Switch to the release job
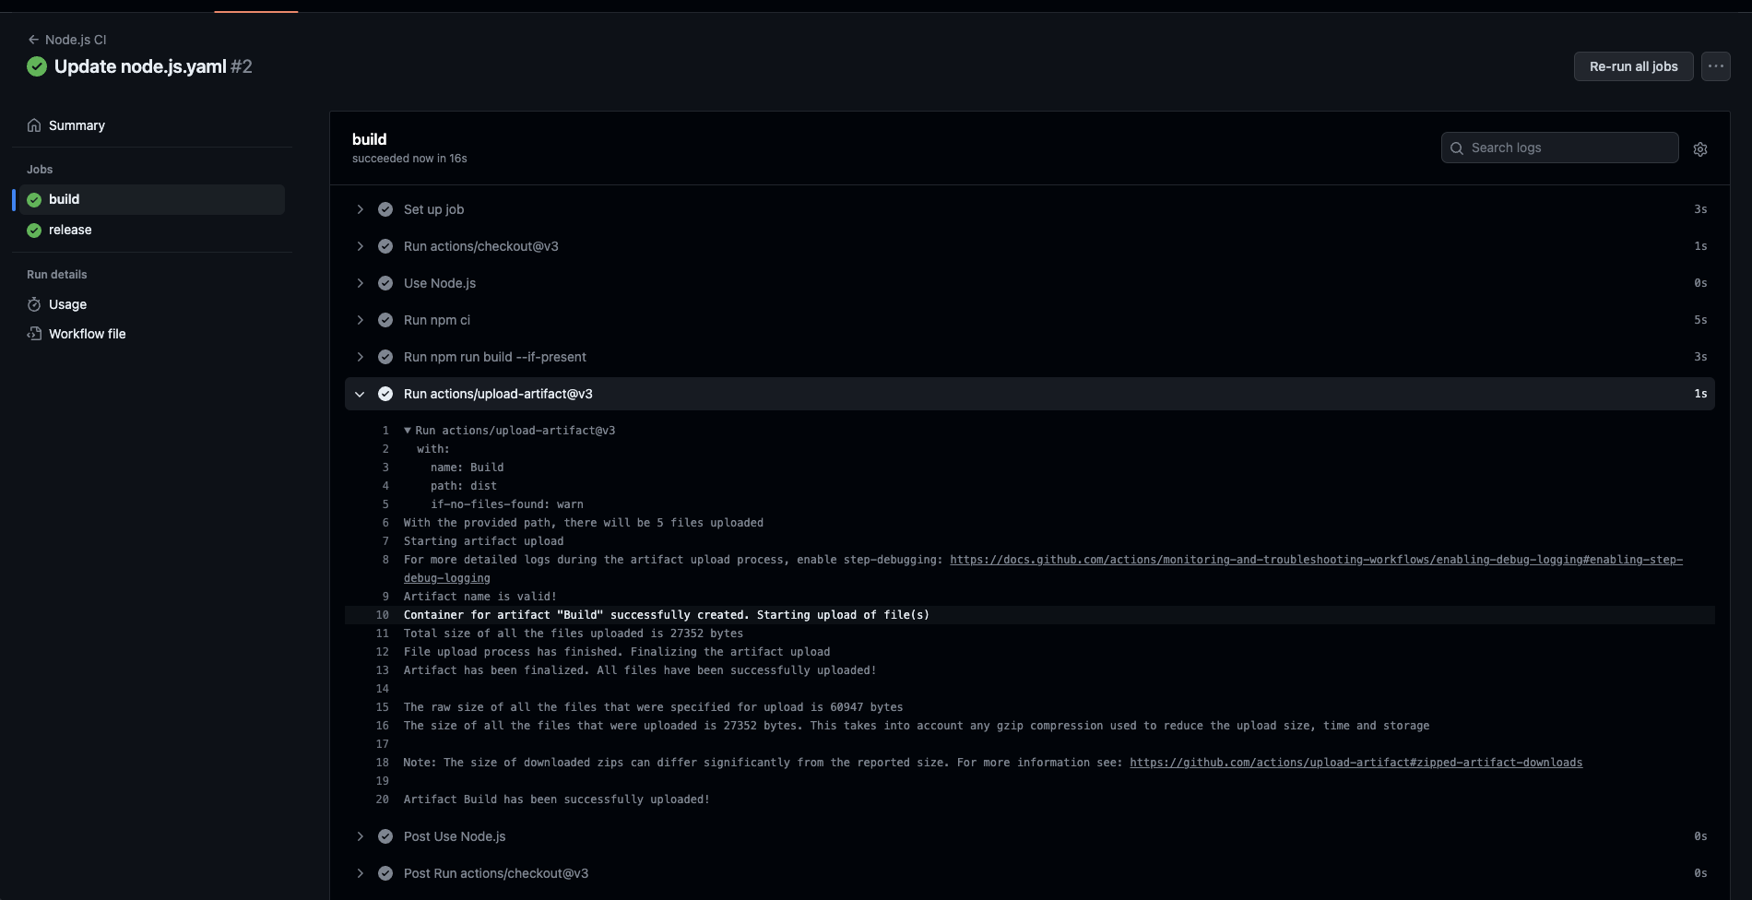This screenshot has width=1752, height=900. point(71,230)
